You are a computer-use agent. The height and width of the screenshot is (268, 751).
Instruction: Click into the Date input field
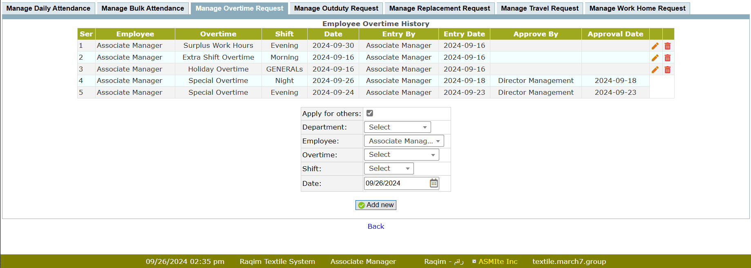[396, 183]
